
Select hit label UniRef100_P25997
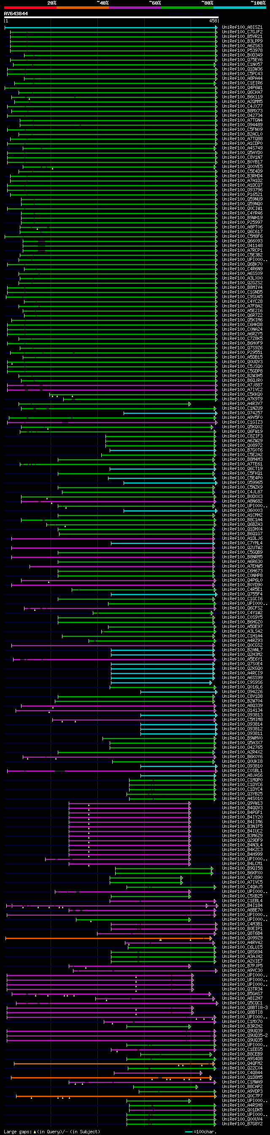[x=242, y=223]
